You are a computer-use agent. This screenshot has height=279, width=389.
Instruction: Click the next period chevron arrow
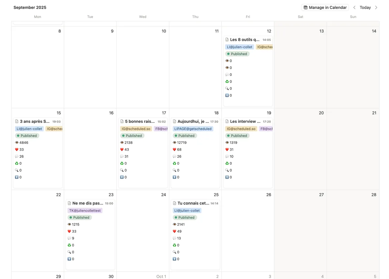coord(377,7)
